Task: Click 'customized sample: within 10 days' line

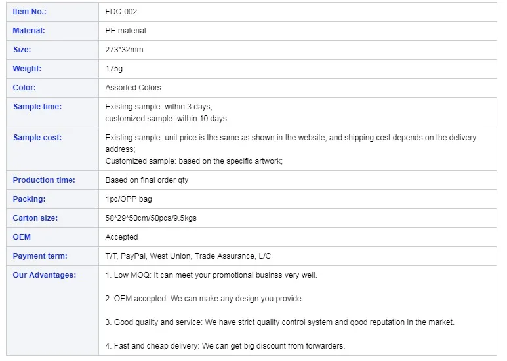Action: (166, 119)
